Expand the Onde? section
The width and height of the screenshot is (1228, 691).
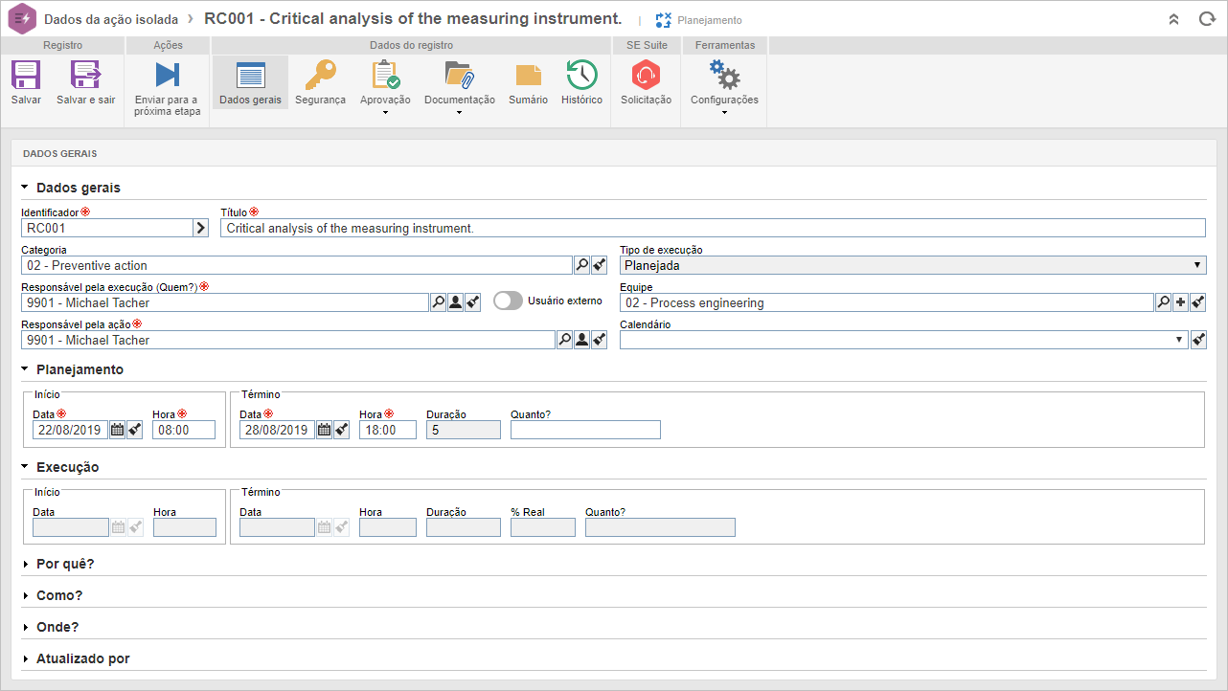[x=26, y=627]
